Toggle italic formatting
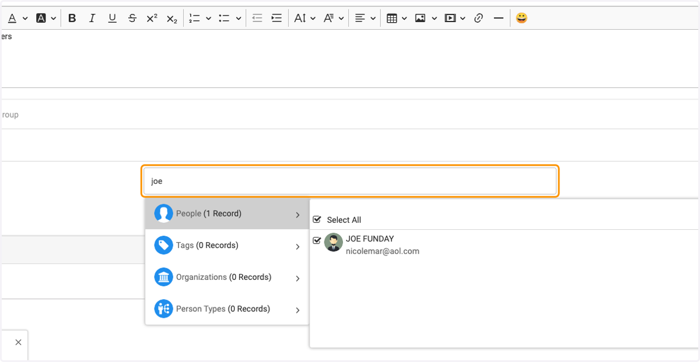Image resolution: width=700 pixels, height=362 pixels. [92, 18]
